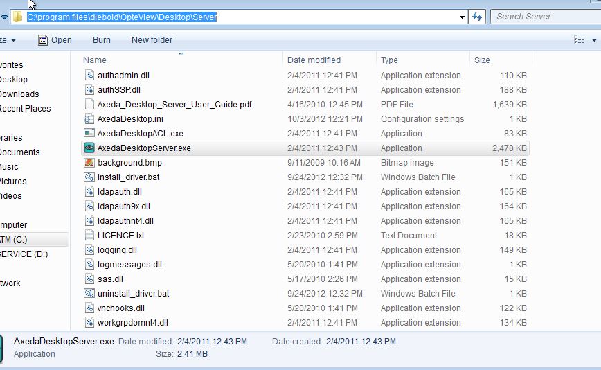601x370 pixels.
Task: Select the logmessages.dll icon
Action: pyautogui.click(x=89, y=265)
